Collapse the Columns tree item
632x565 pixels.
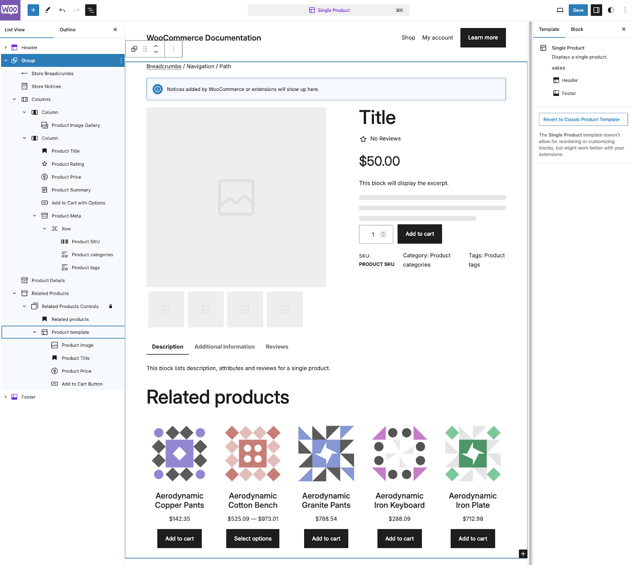tap(15, 99)
